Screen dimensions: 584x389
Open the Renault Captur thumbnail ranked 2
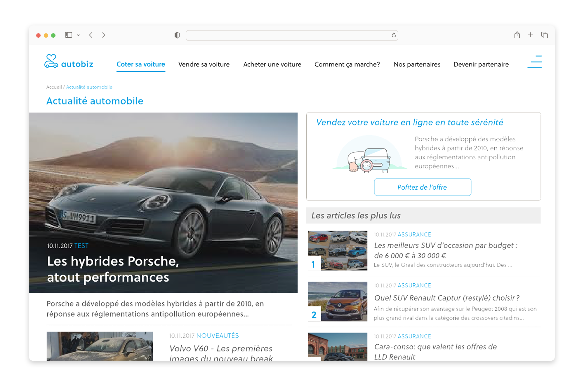pos(338,301)
